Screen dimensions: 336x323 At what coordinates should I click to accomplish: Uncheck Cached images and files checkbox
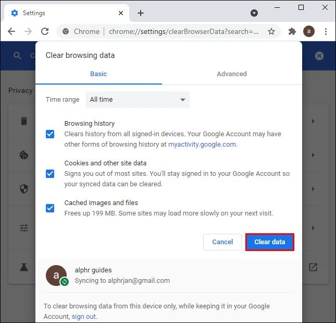pyautogui.click(x=50, y=208)
